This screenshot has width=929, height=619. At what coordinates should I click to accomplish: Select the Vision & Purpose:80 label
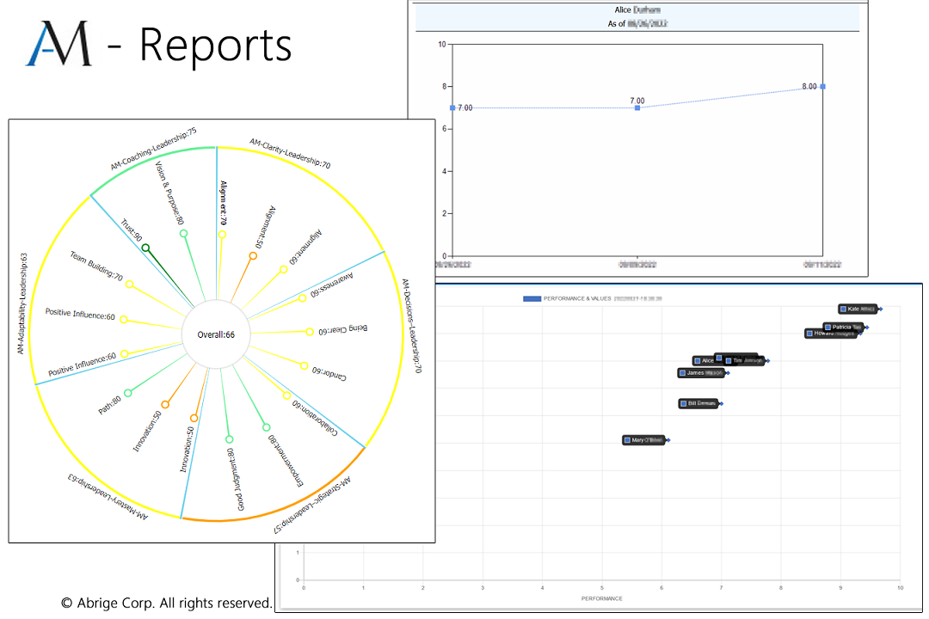[x=169, y=193]
